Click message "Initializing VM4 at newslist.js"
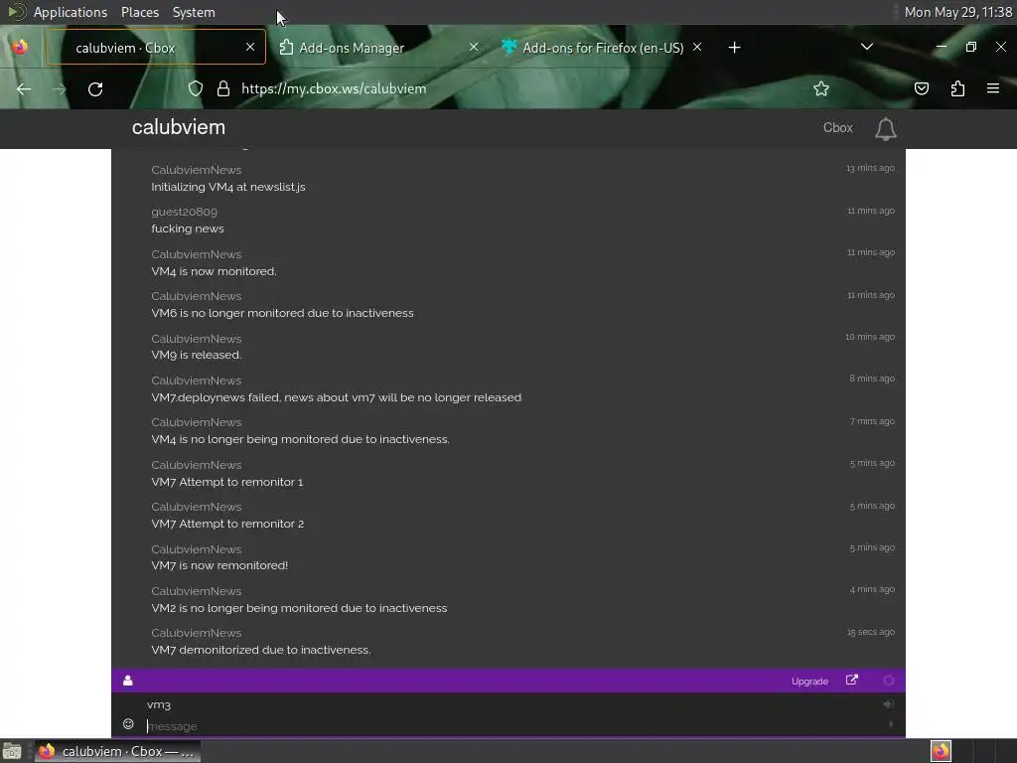Viewport: 1017px width, 763px height. [228, 187]
